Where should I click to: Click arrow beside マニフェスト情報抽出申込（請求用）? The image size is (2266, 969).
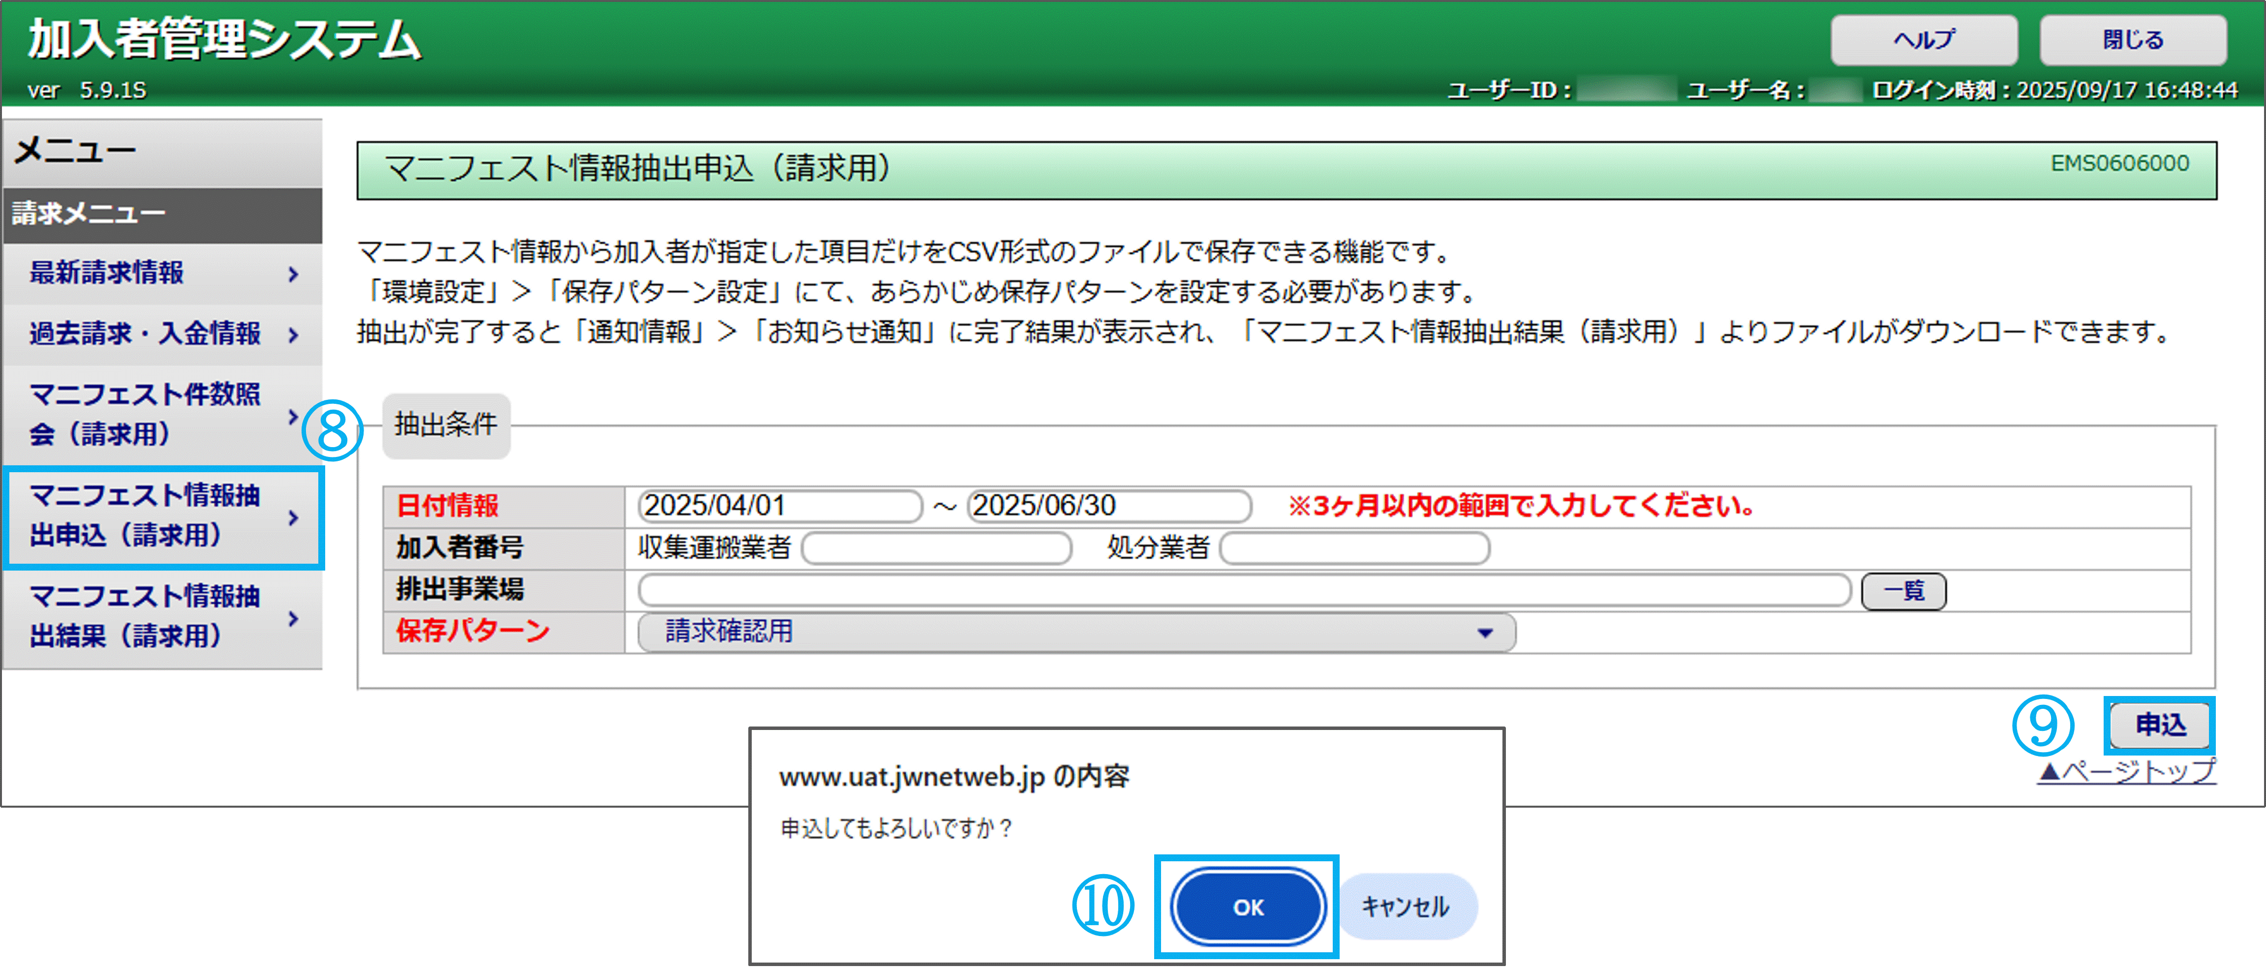coord(293,518)
